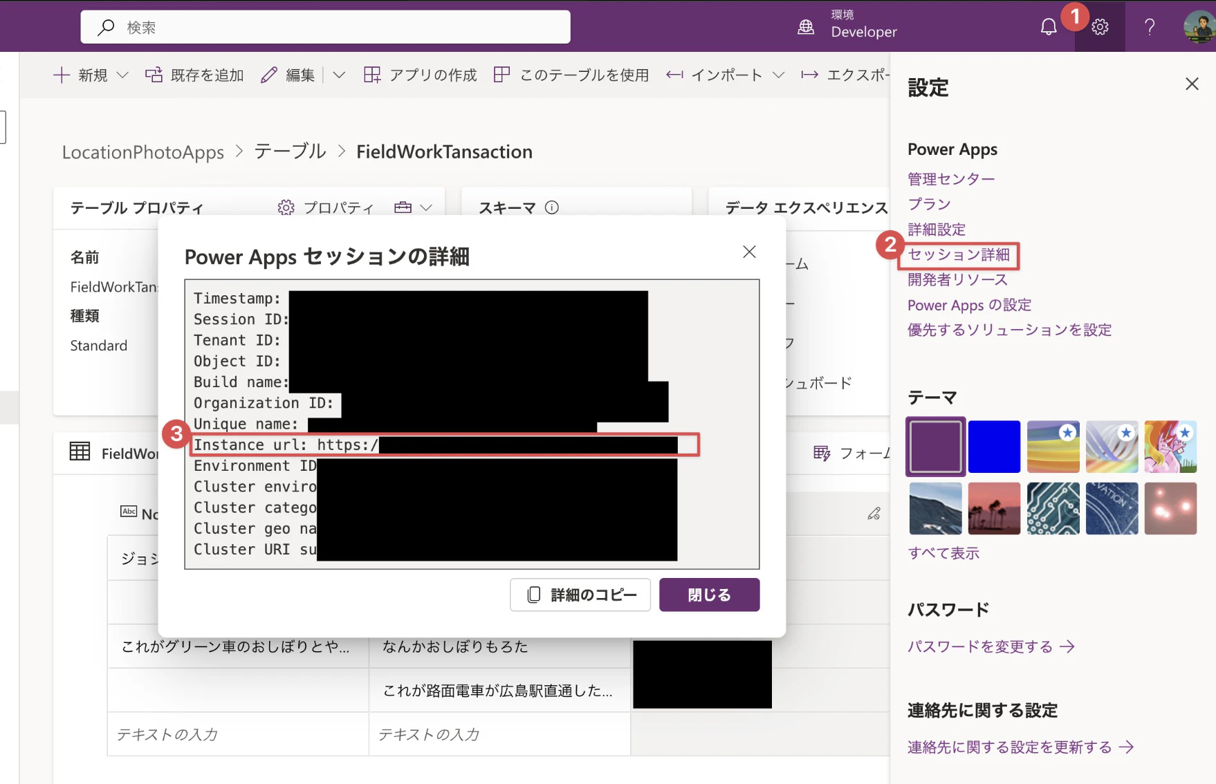This screenshot has width=1216, height=784.
Task: Open 優先するソリューションを設定 link
Action: click(x=1009, y=330)
